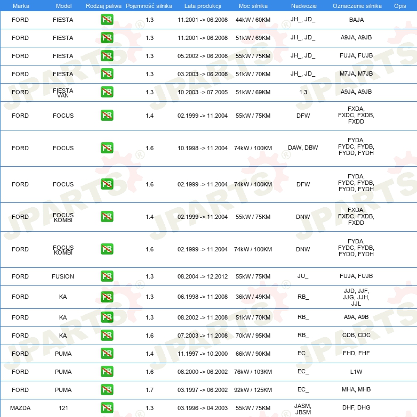This screenshot has height=417, width=417.
Task: Click the fuel icon in the Focus DFW 1.6 row
Action: point(107,184)
